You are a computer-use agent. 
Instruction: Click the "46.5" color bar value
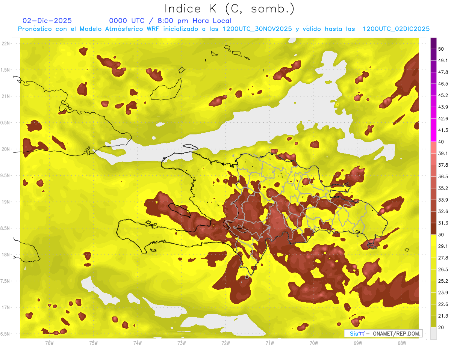pos(443,84)
